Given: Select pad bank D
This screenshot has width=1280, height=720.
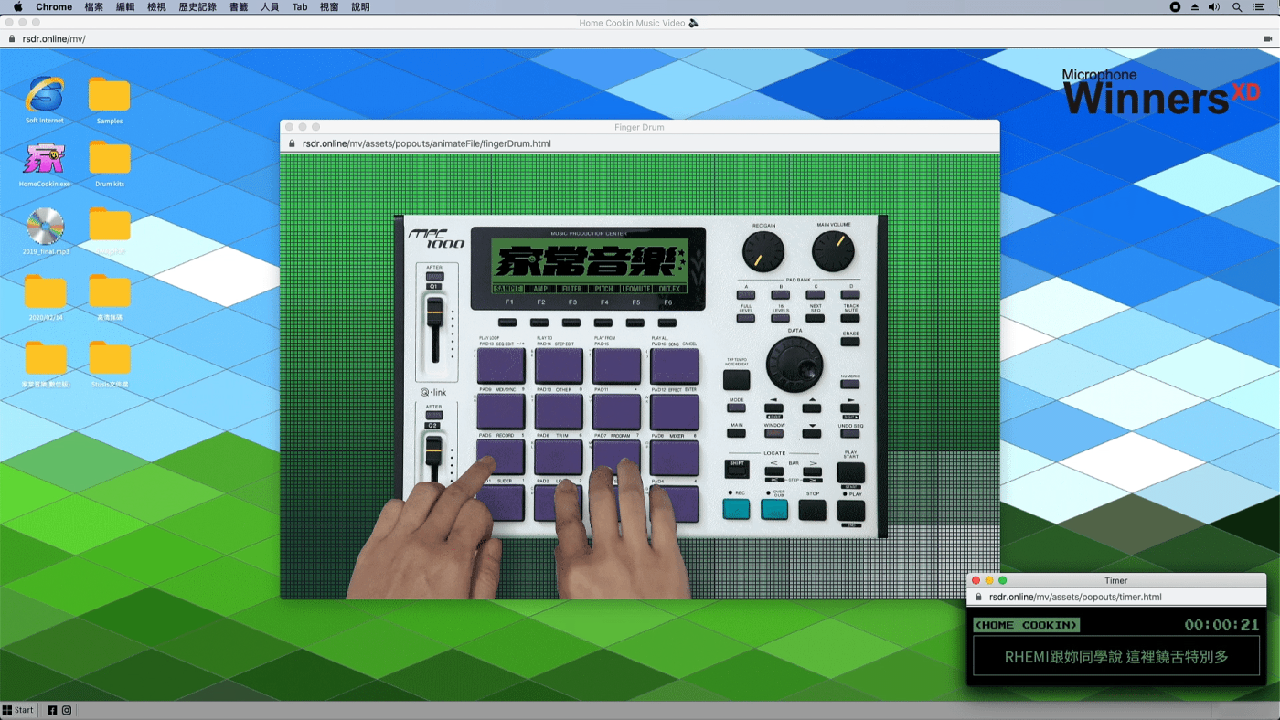Looking at the screenshot, I should click(x=850, y=295).
